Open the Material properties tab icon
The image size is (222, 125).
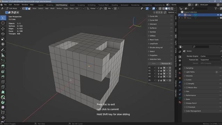click(x=180, y=102)
